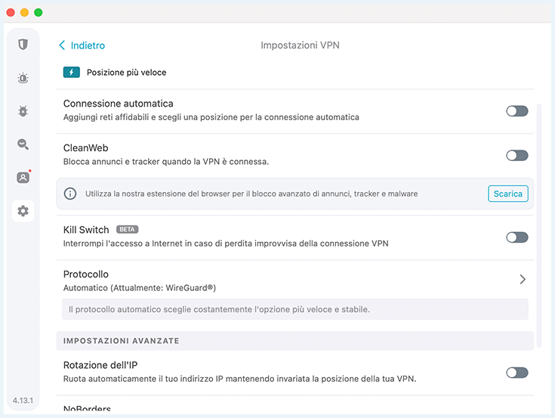Click the lightning bolt fastest location icon
Viewport: 555px width, 418px height.
tap(72, 73)
